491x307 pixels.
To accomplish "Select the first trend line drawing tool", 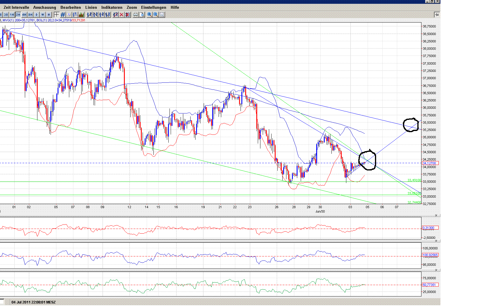I will [89, 15].
